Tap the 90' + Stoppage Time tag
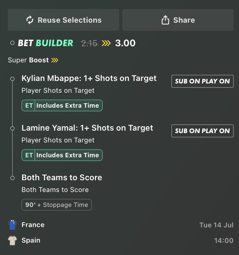 tap(56, 205)
